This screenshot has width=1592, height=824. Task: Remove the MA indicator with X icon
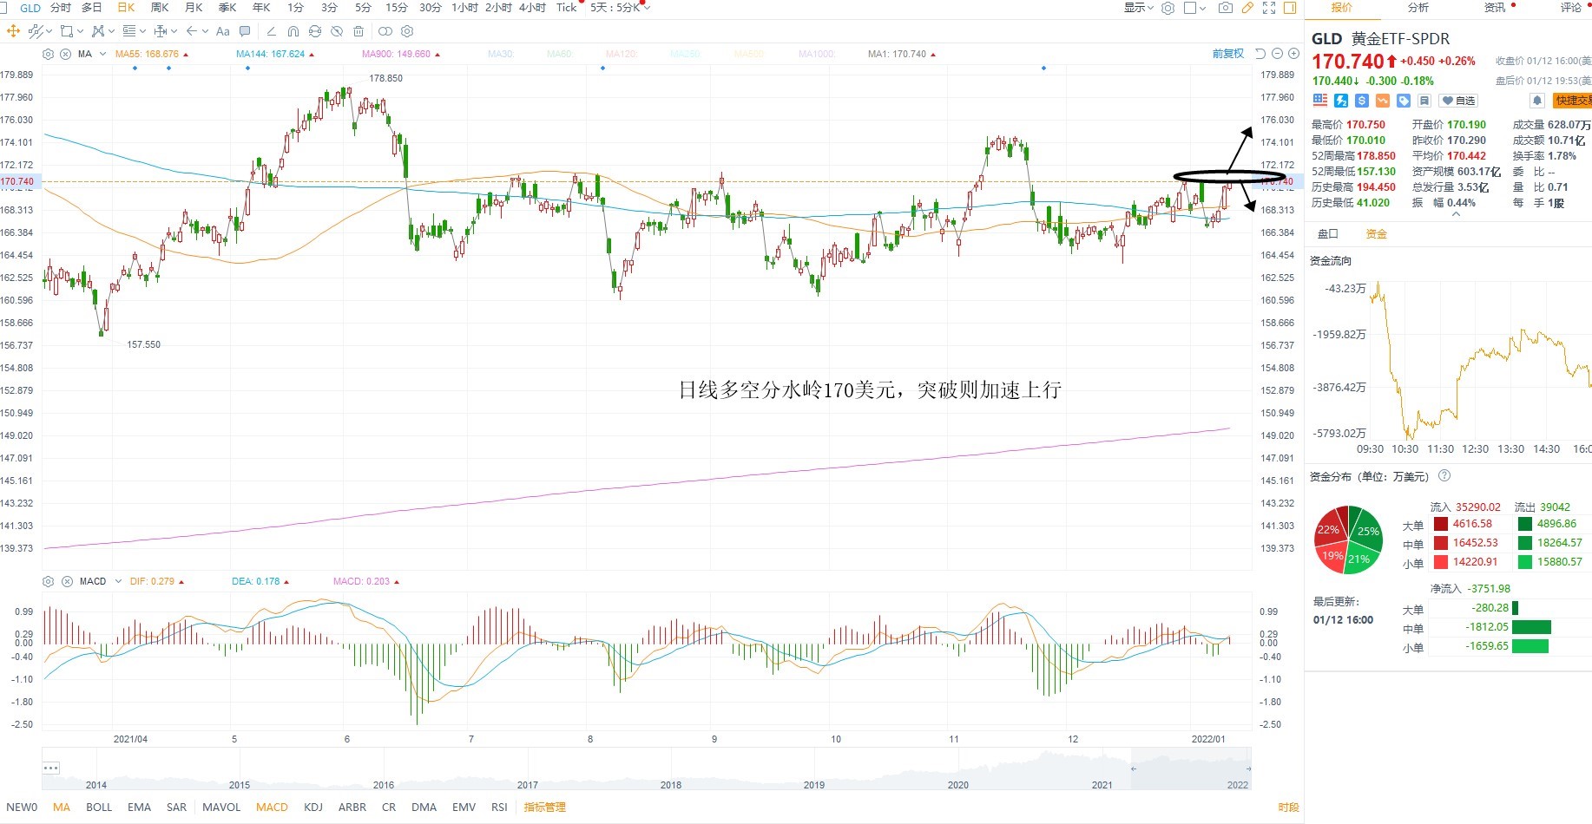65,54
